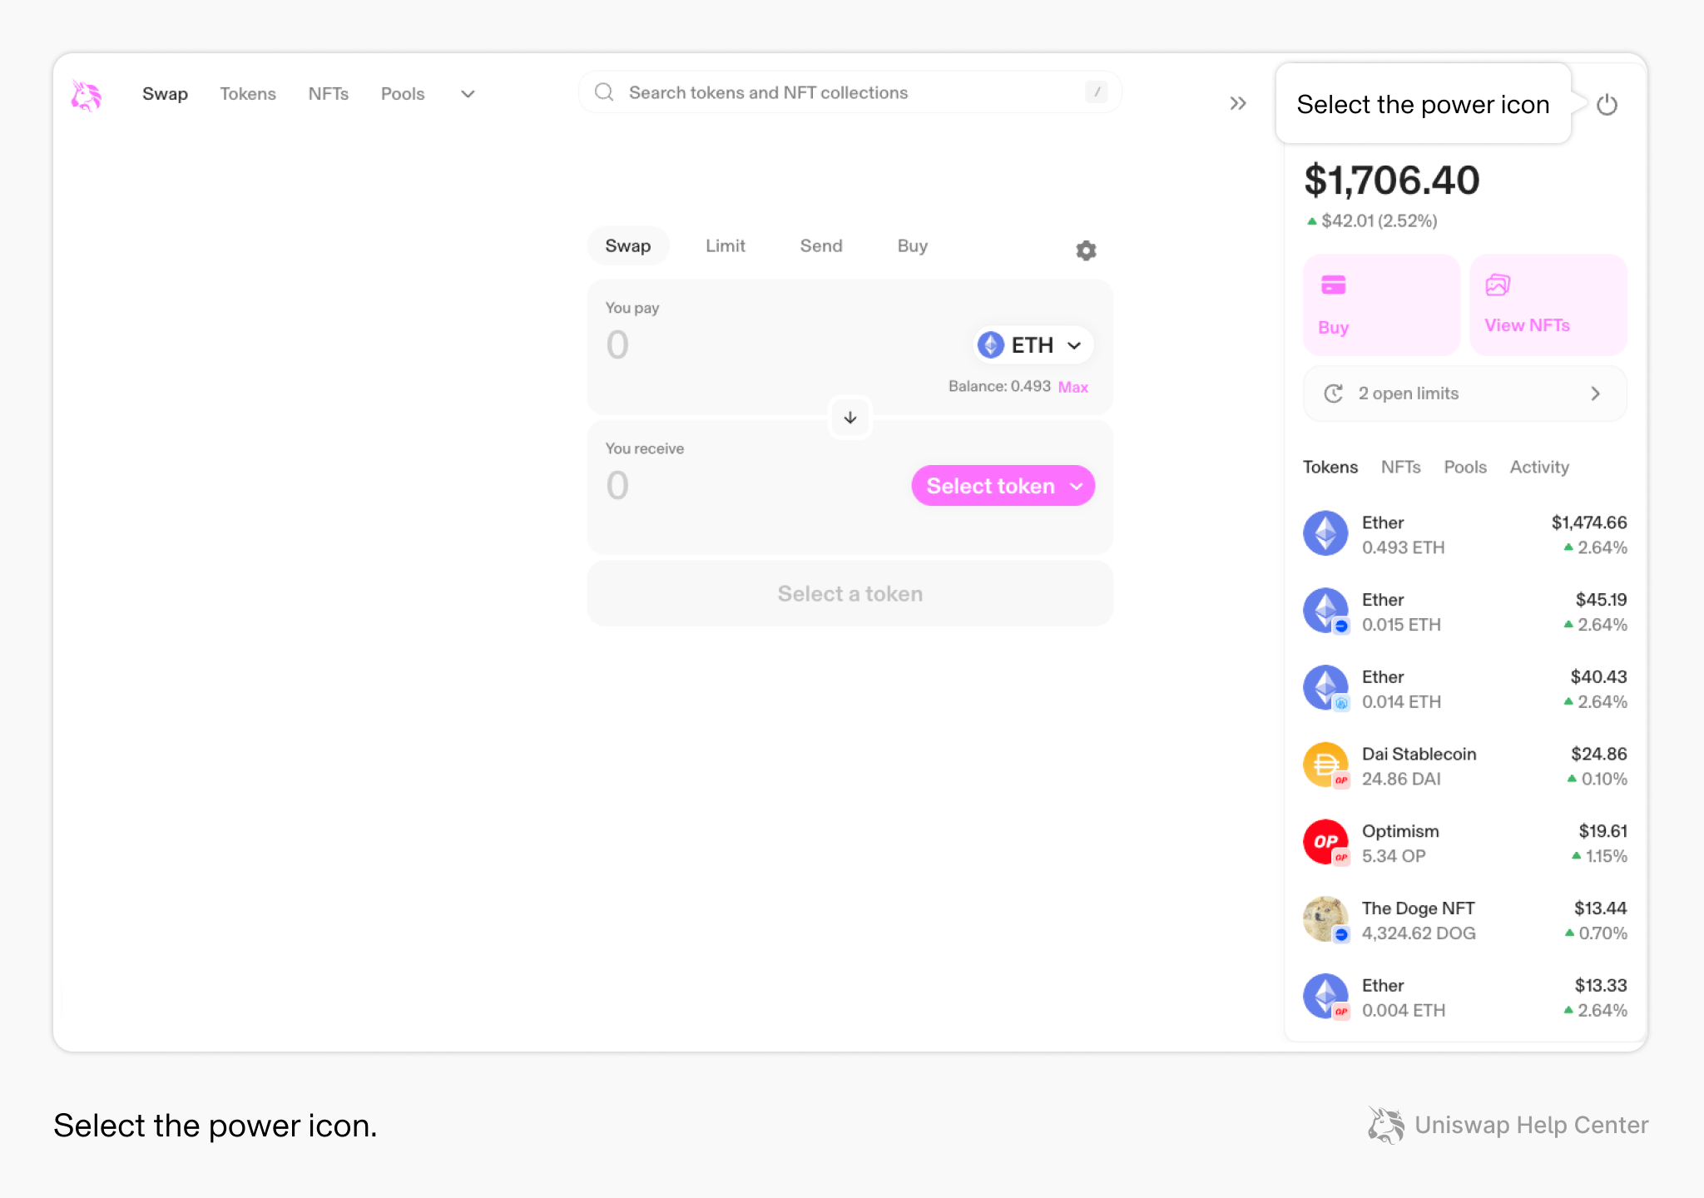Open NFTs in top navigation

pyautogui.click(x=328, y=94)
